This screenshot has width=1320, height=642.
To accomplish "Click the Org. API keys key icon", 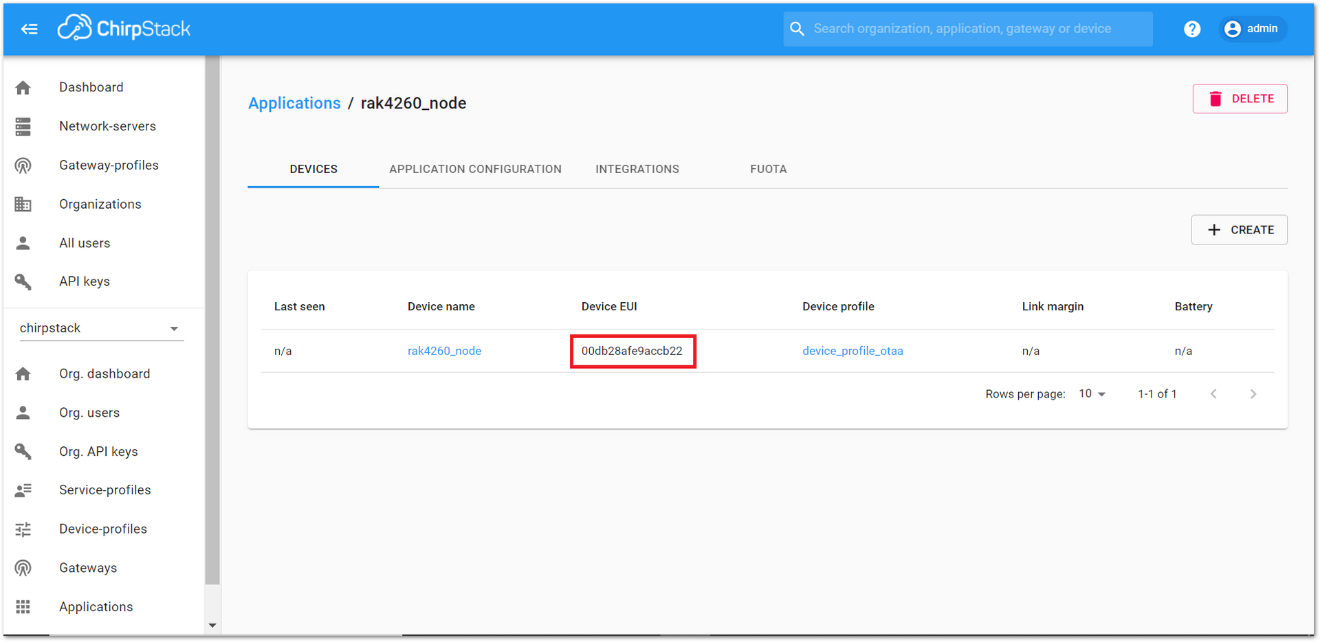I will pyautogui.click(x=23, y=452).
